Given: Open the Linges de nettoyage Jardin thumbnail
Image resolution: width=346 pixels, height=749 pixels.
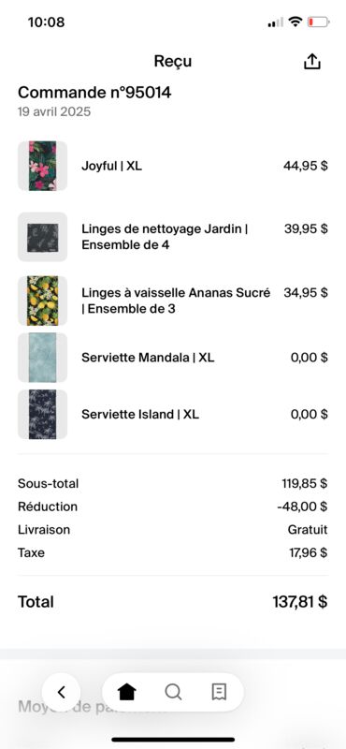Looking at the screenshot, I should click(42, 237).
